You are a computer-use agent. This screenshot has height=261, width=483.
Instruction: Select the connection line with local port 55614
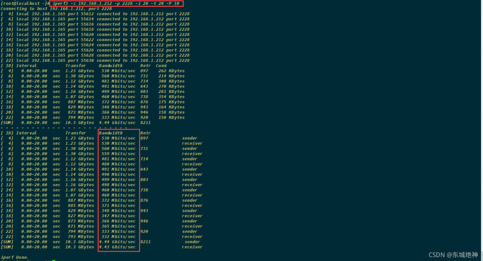[x=95, y=19]
